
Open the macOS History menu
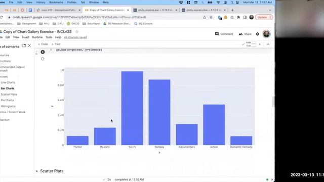tap(40, 2)
